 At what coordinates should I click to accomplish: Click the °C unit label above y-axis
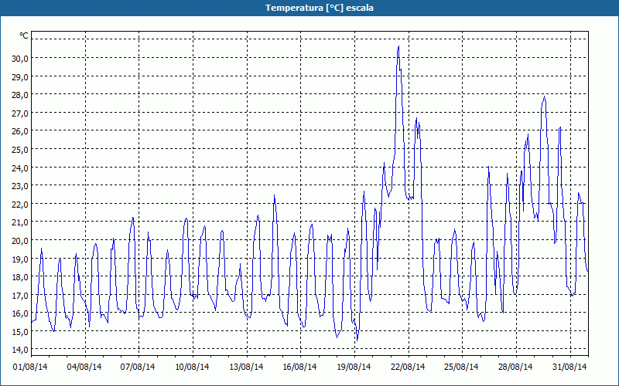23,36
